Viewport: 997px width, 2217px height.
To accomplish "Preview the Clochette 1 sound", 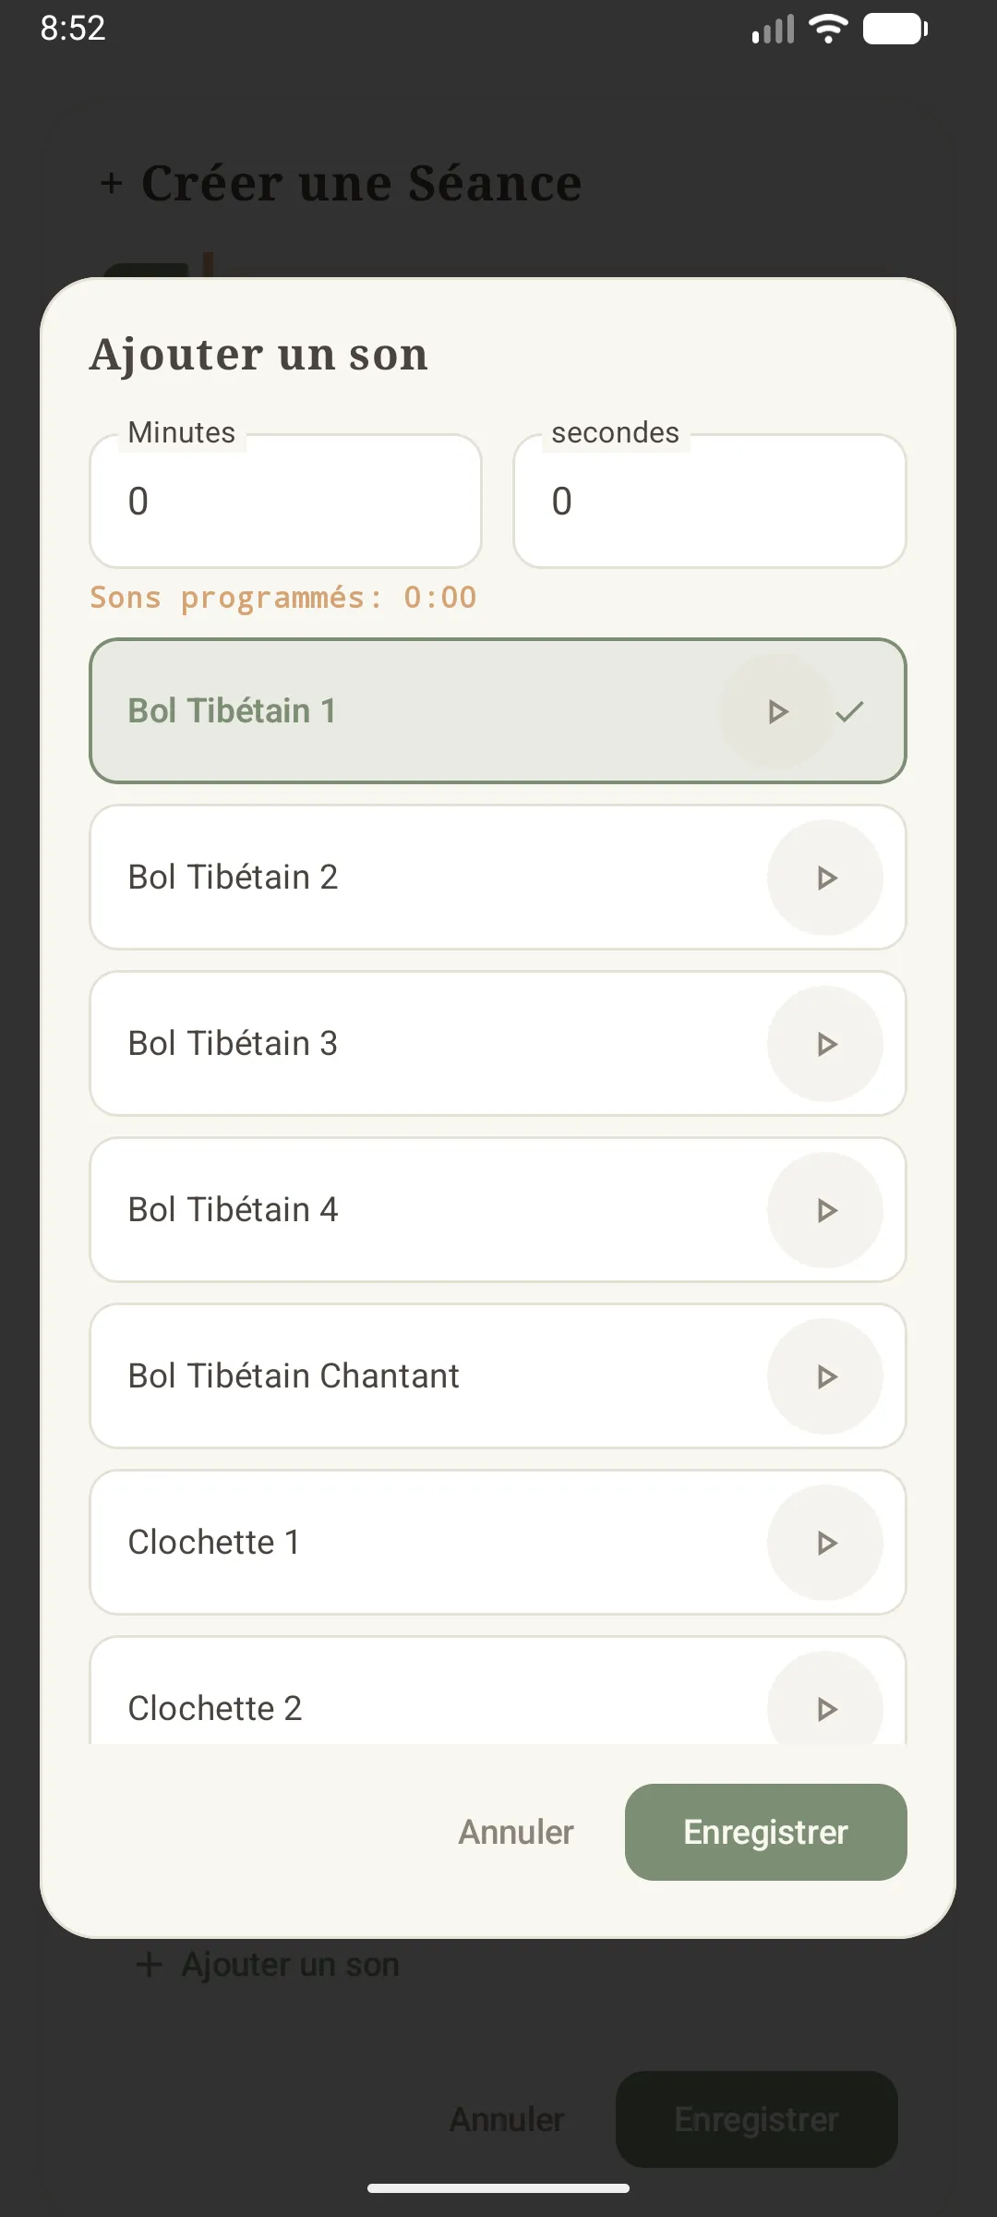I will [825, 1543].
